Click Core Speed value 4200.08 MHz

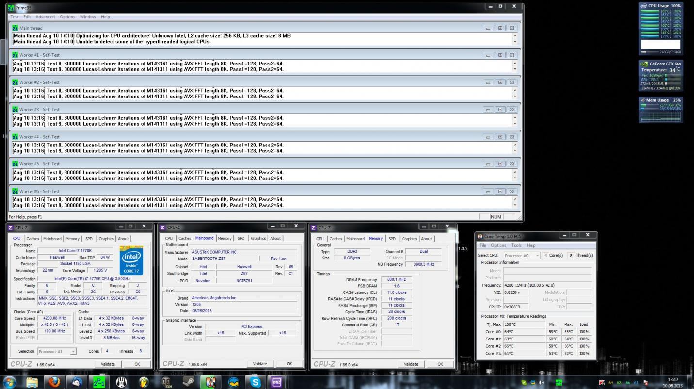[54, 318]
